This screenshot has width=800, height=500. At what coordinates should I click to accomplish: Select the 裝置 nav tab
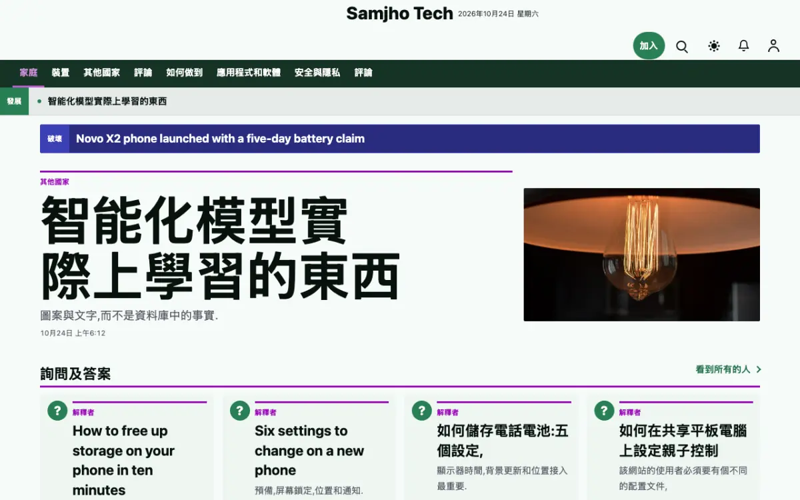click(61, 73)
